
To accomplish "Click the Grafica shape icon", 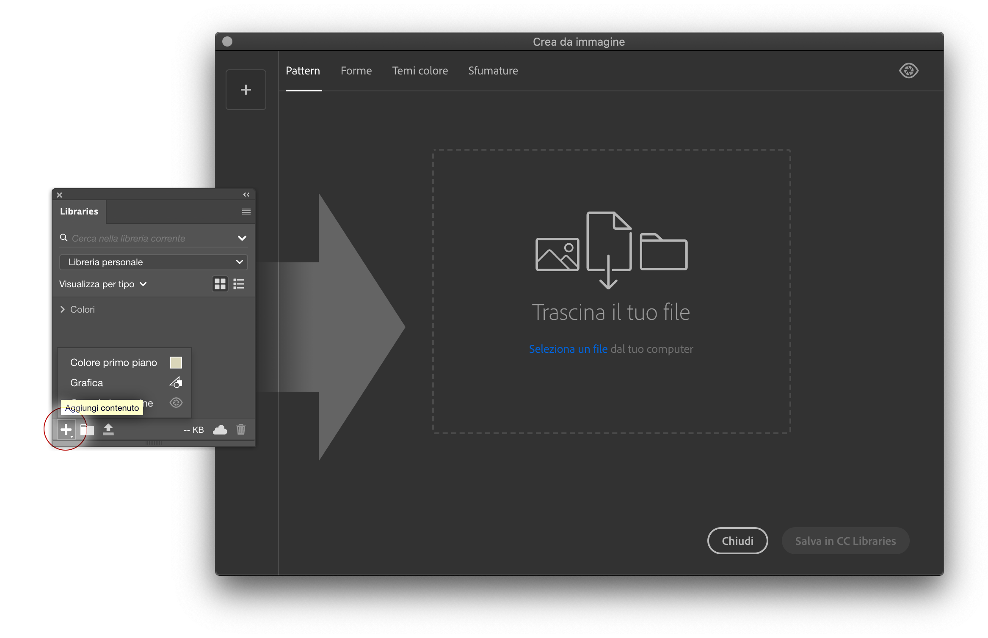I will coord(176,382).
